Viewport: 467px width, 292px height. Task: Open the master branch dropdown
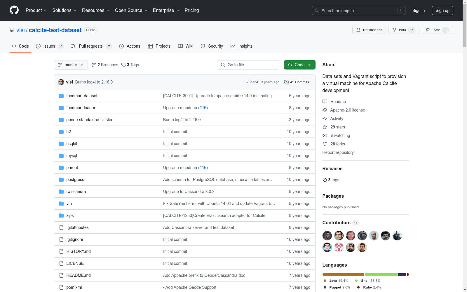point(71,65)
